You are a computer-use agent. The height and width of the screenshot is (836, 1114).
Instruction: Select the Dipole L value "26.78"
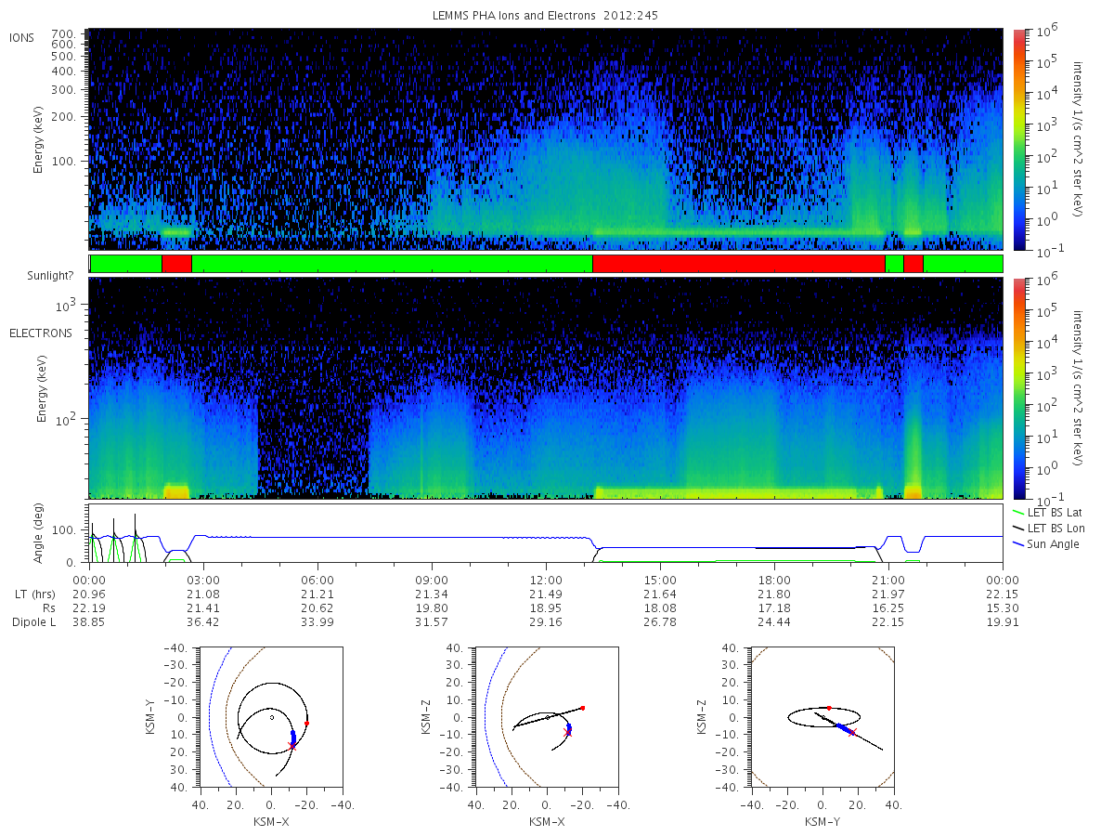660,622
